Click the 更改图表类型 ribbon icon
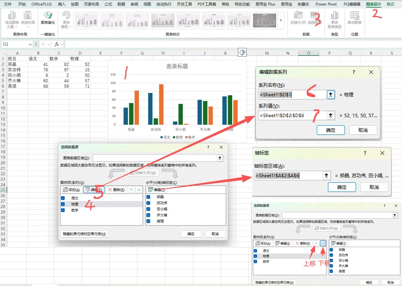402x286 pixels. click(x=334, y=19)
